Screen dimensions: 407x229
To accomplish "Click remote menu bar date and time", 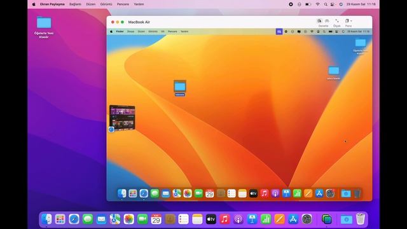I will [358, 31].
